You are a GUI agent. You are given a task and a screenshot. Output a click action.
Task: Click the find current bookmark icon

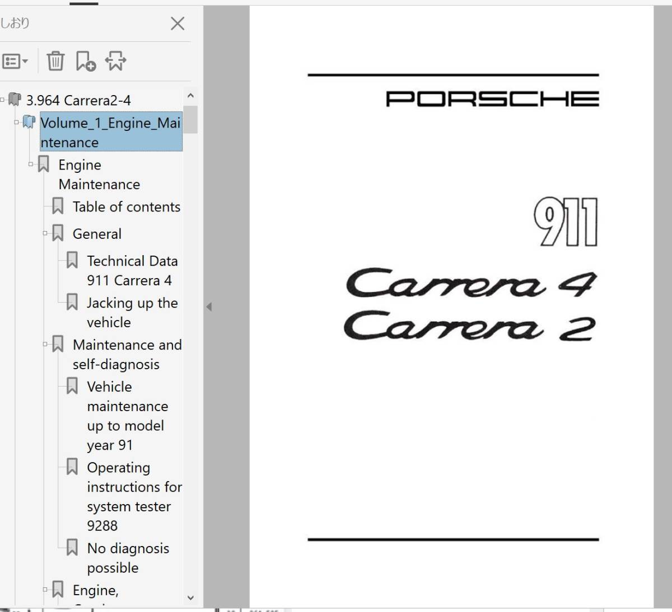(116, 61)
